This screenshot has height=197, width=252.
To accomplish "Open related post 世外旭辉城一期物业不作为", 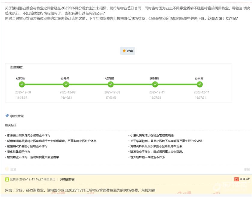I will pyautogui.click(x=147, y=157).
